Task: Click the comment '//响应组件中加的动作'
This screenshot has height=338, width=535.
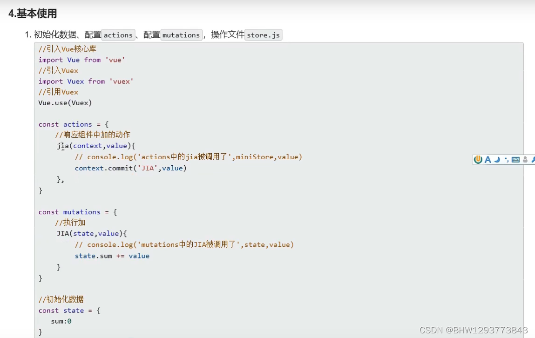Action: click(93, 135)
